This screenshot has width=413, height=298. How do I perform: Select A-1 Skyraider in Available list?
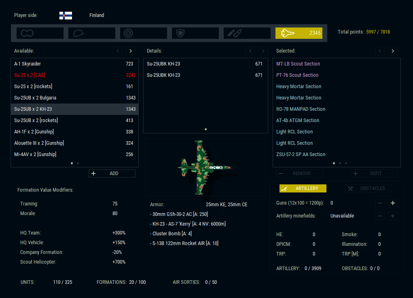[74, 64]
